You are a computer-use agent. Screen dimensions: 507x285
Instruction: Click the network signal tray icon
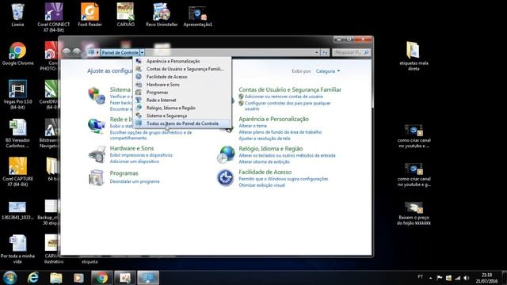(x=458, y=278)
